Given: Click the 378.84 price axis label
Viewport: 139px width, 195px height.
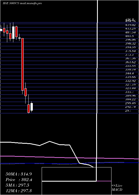Looking at the screenshot, I should (x=130, y=51).
